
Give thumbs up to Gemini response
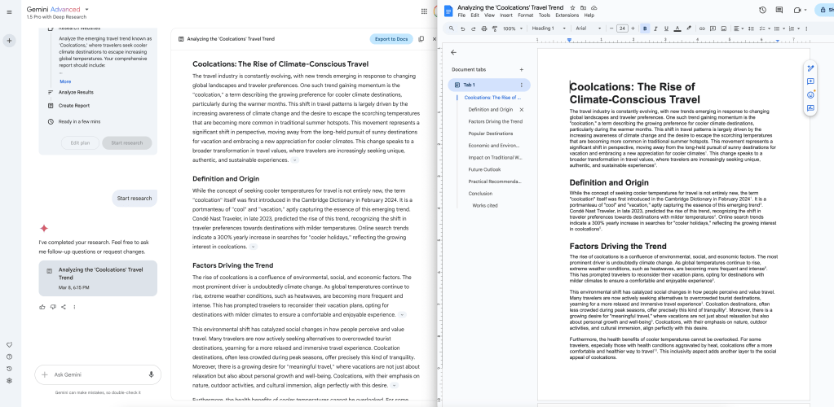[42, 307]
